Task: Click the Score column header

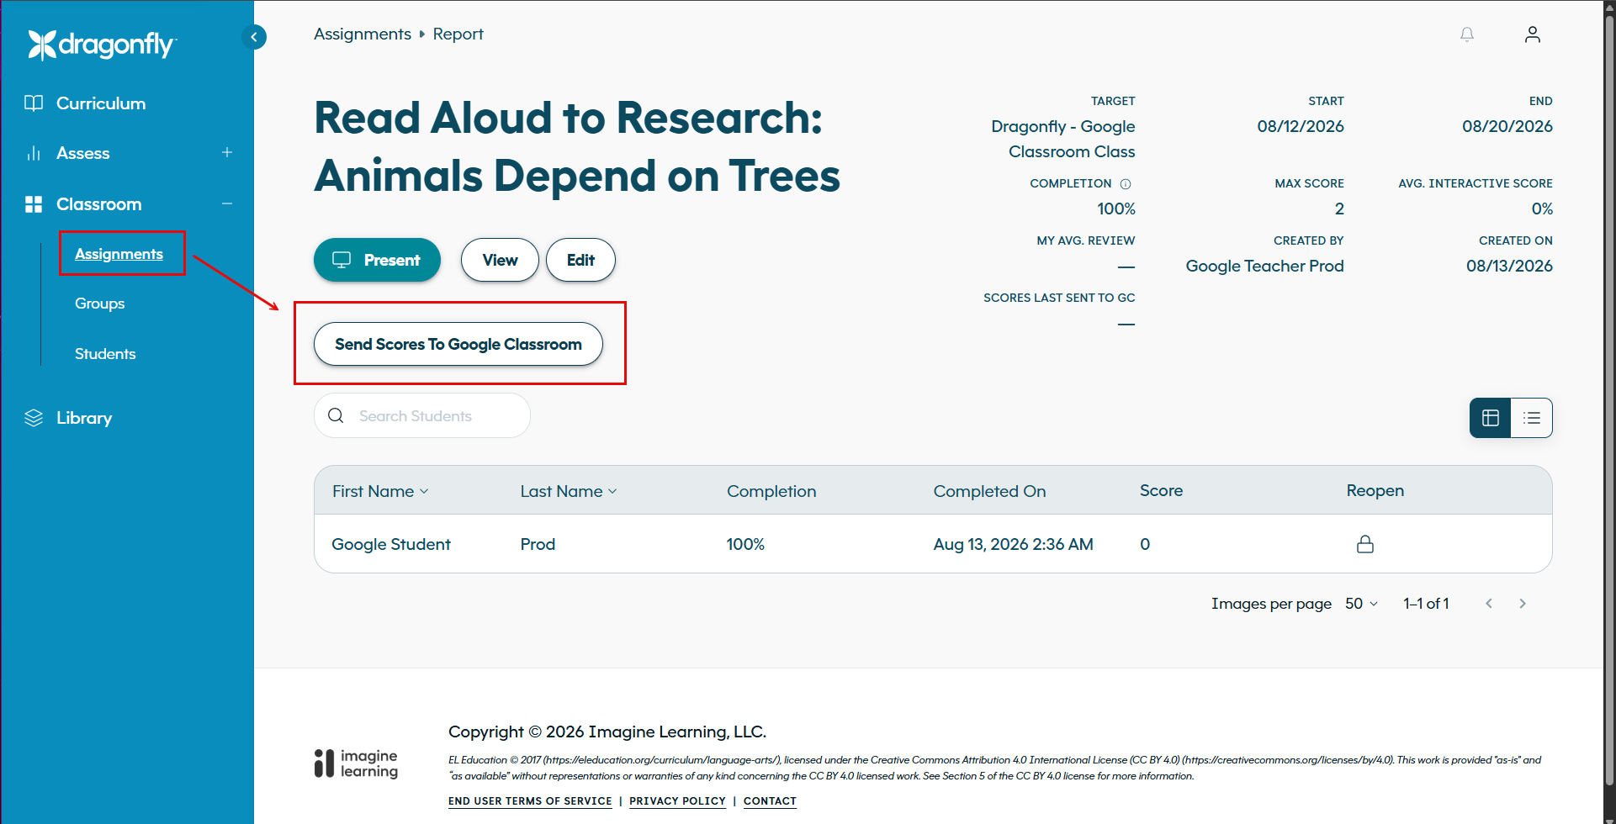Action: click(x=1161, y=490)
